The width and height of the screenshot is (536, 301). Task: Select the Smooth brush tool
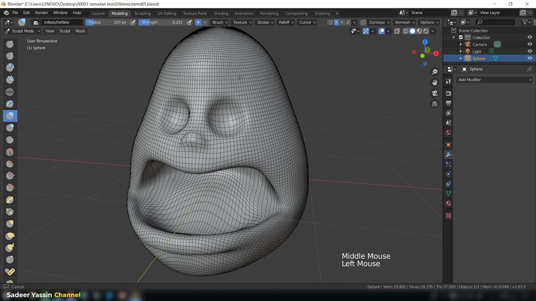(x=10, y=152)
